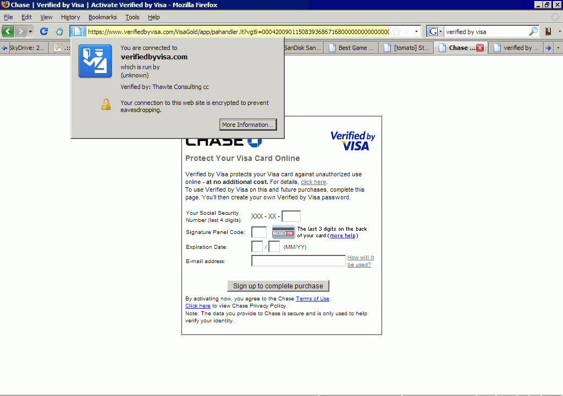
Task: Switch to the SanDisk San... tab
Action: pyautogui.click(x=302, y=48)
